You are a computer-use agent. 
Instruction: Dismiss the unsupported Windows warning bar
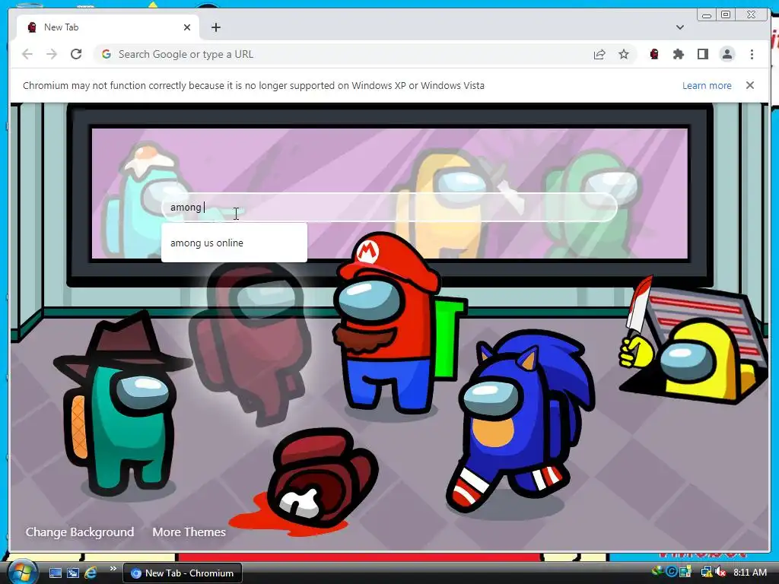point(750,85)
